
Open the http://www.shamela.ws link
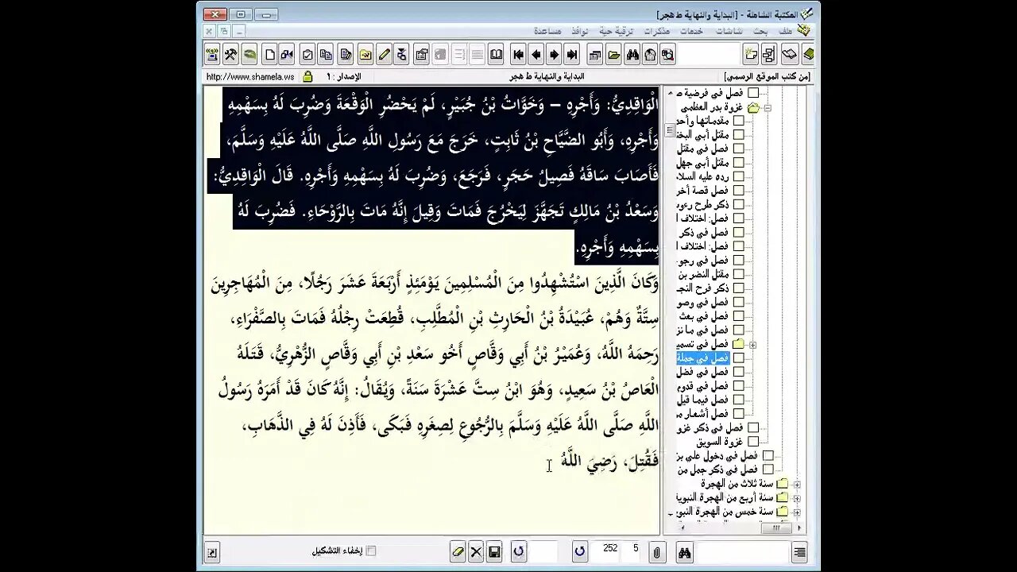(x=250, y=77)
